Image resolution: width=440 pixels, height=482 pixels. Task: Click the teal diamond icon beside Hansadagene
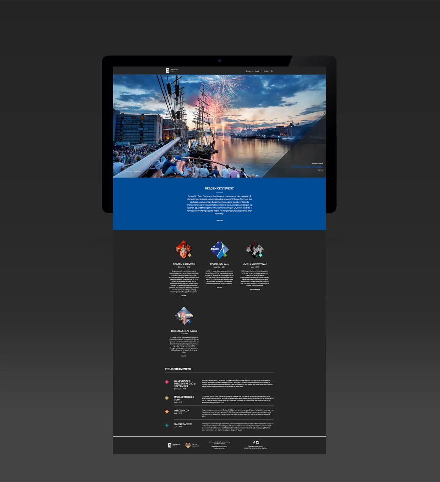167,425
